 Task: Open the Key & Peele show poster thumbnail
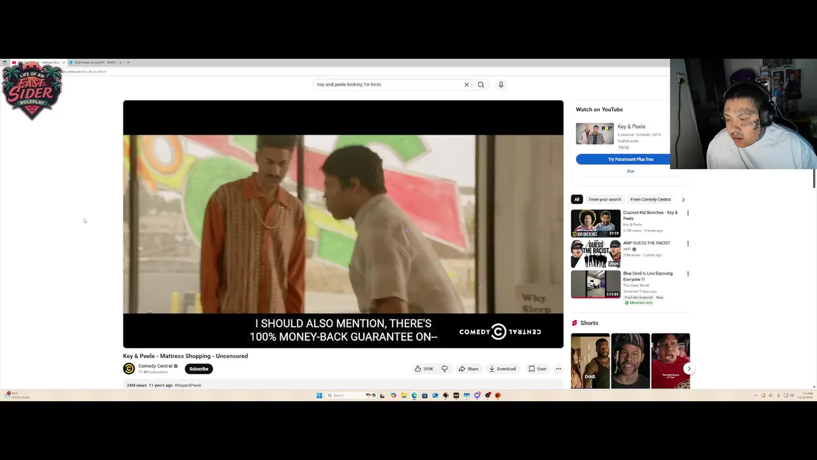click(595, 134)
